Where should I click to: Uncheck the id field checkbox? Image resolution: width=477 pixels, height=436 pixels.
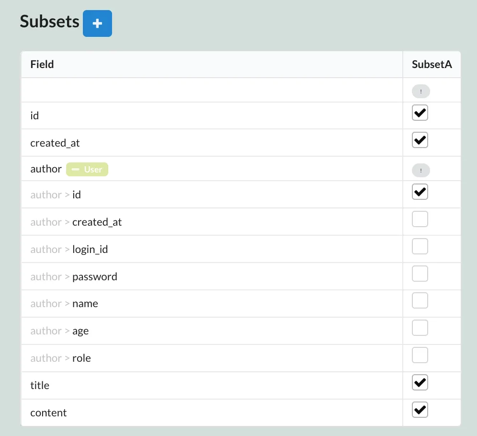click(420, 114)
